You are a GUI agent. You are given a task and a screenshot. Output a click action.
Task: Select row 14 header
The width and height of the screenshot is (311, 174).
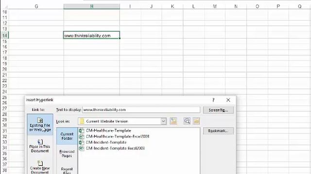coord(4,35)
